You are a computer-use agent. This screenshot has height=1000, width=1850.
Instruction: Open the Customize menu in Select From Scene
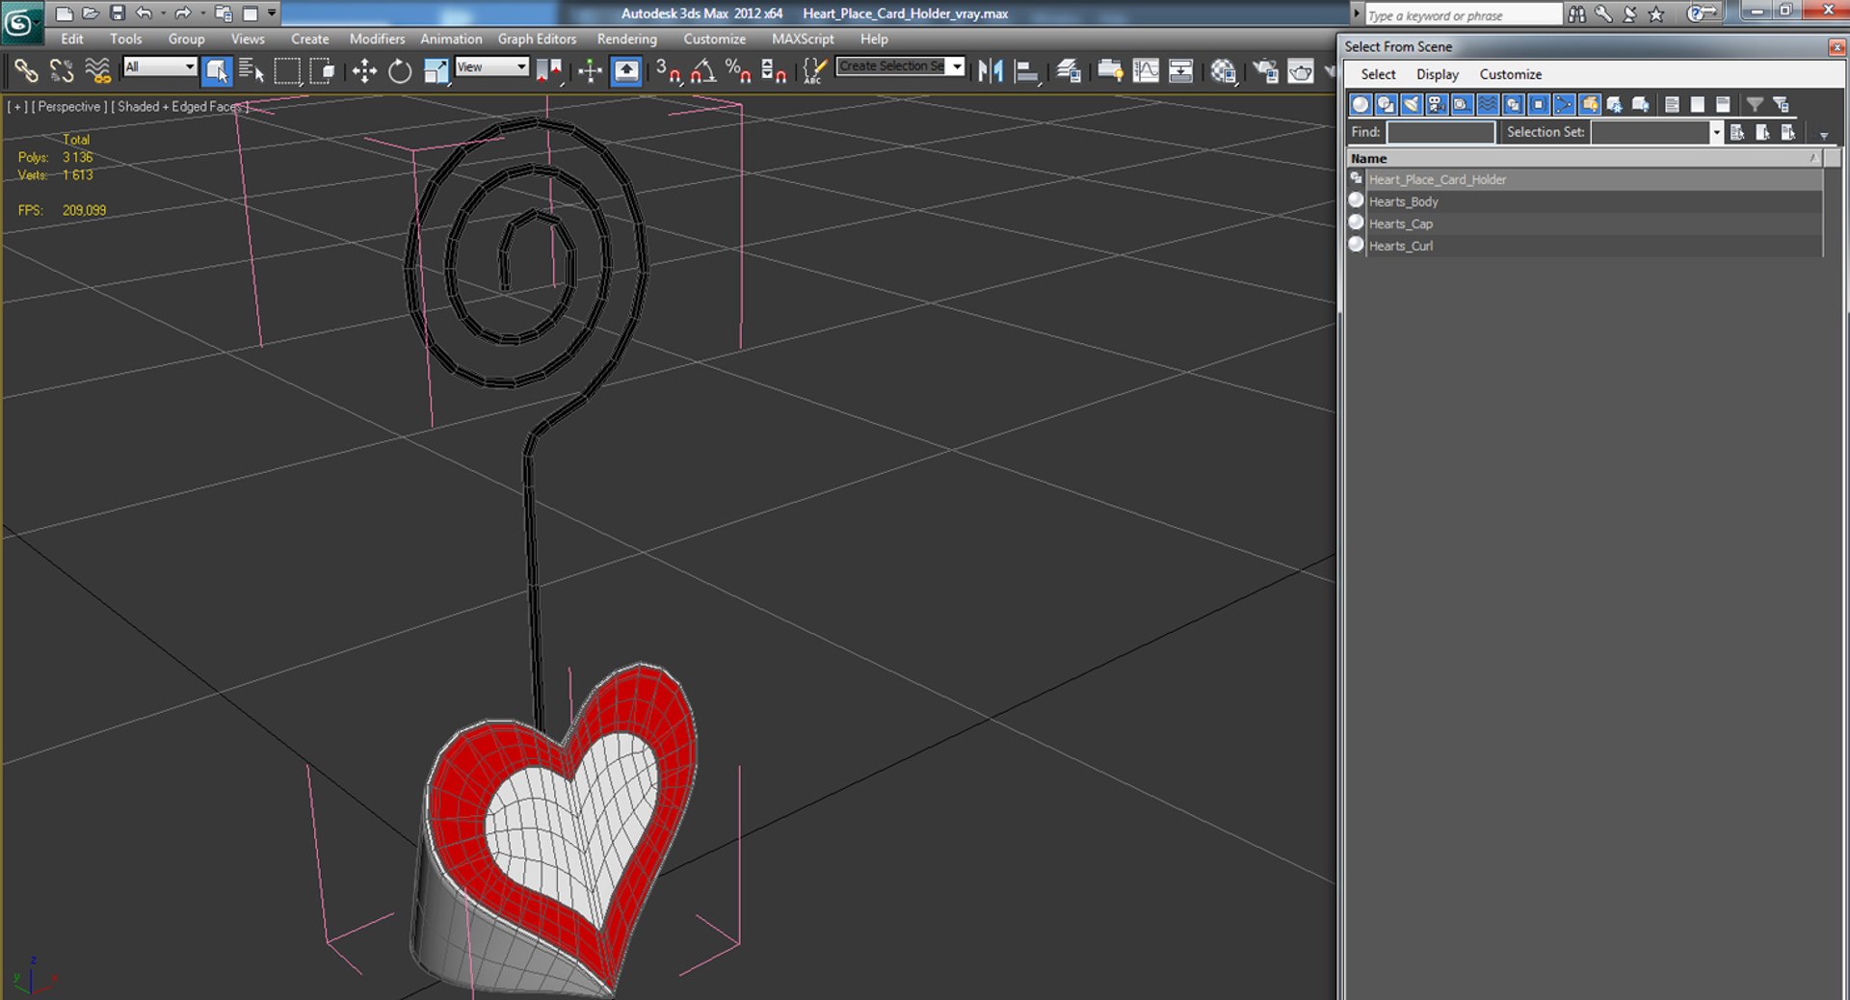[1510, 74]
